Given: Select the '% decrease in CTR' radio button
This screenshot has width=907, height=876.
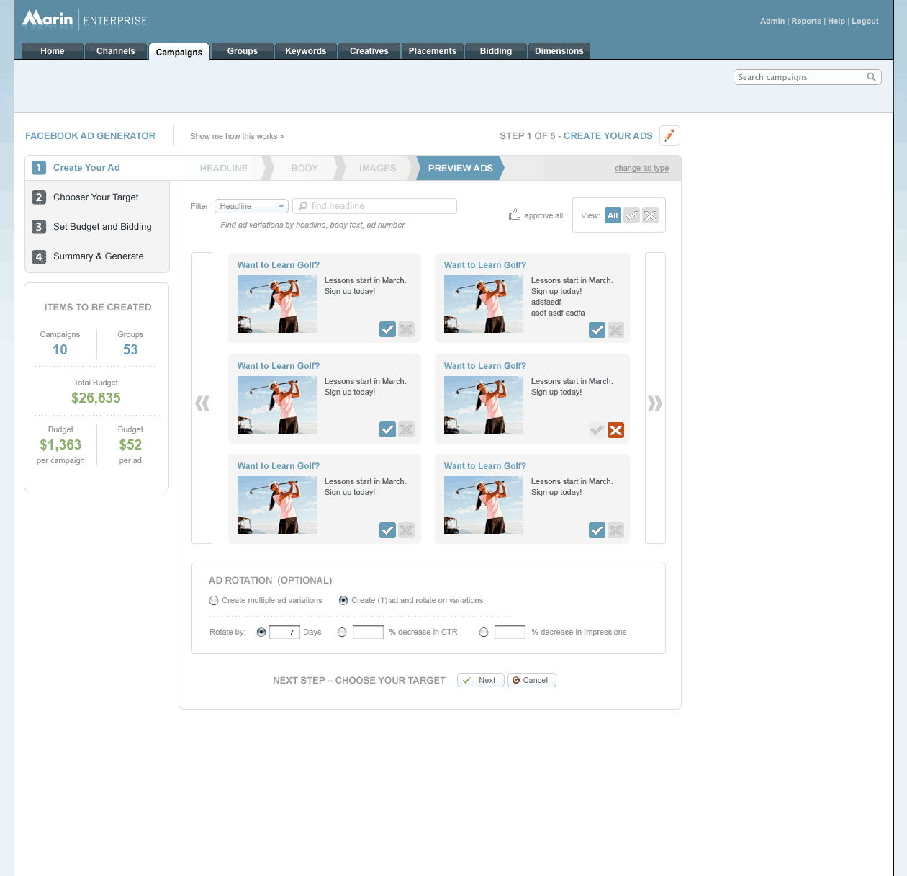Looking at the screenshot, I should [342, 633].
